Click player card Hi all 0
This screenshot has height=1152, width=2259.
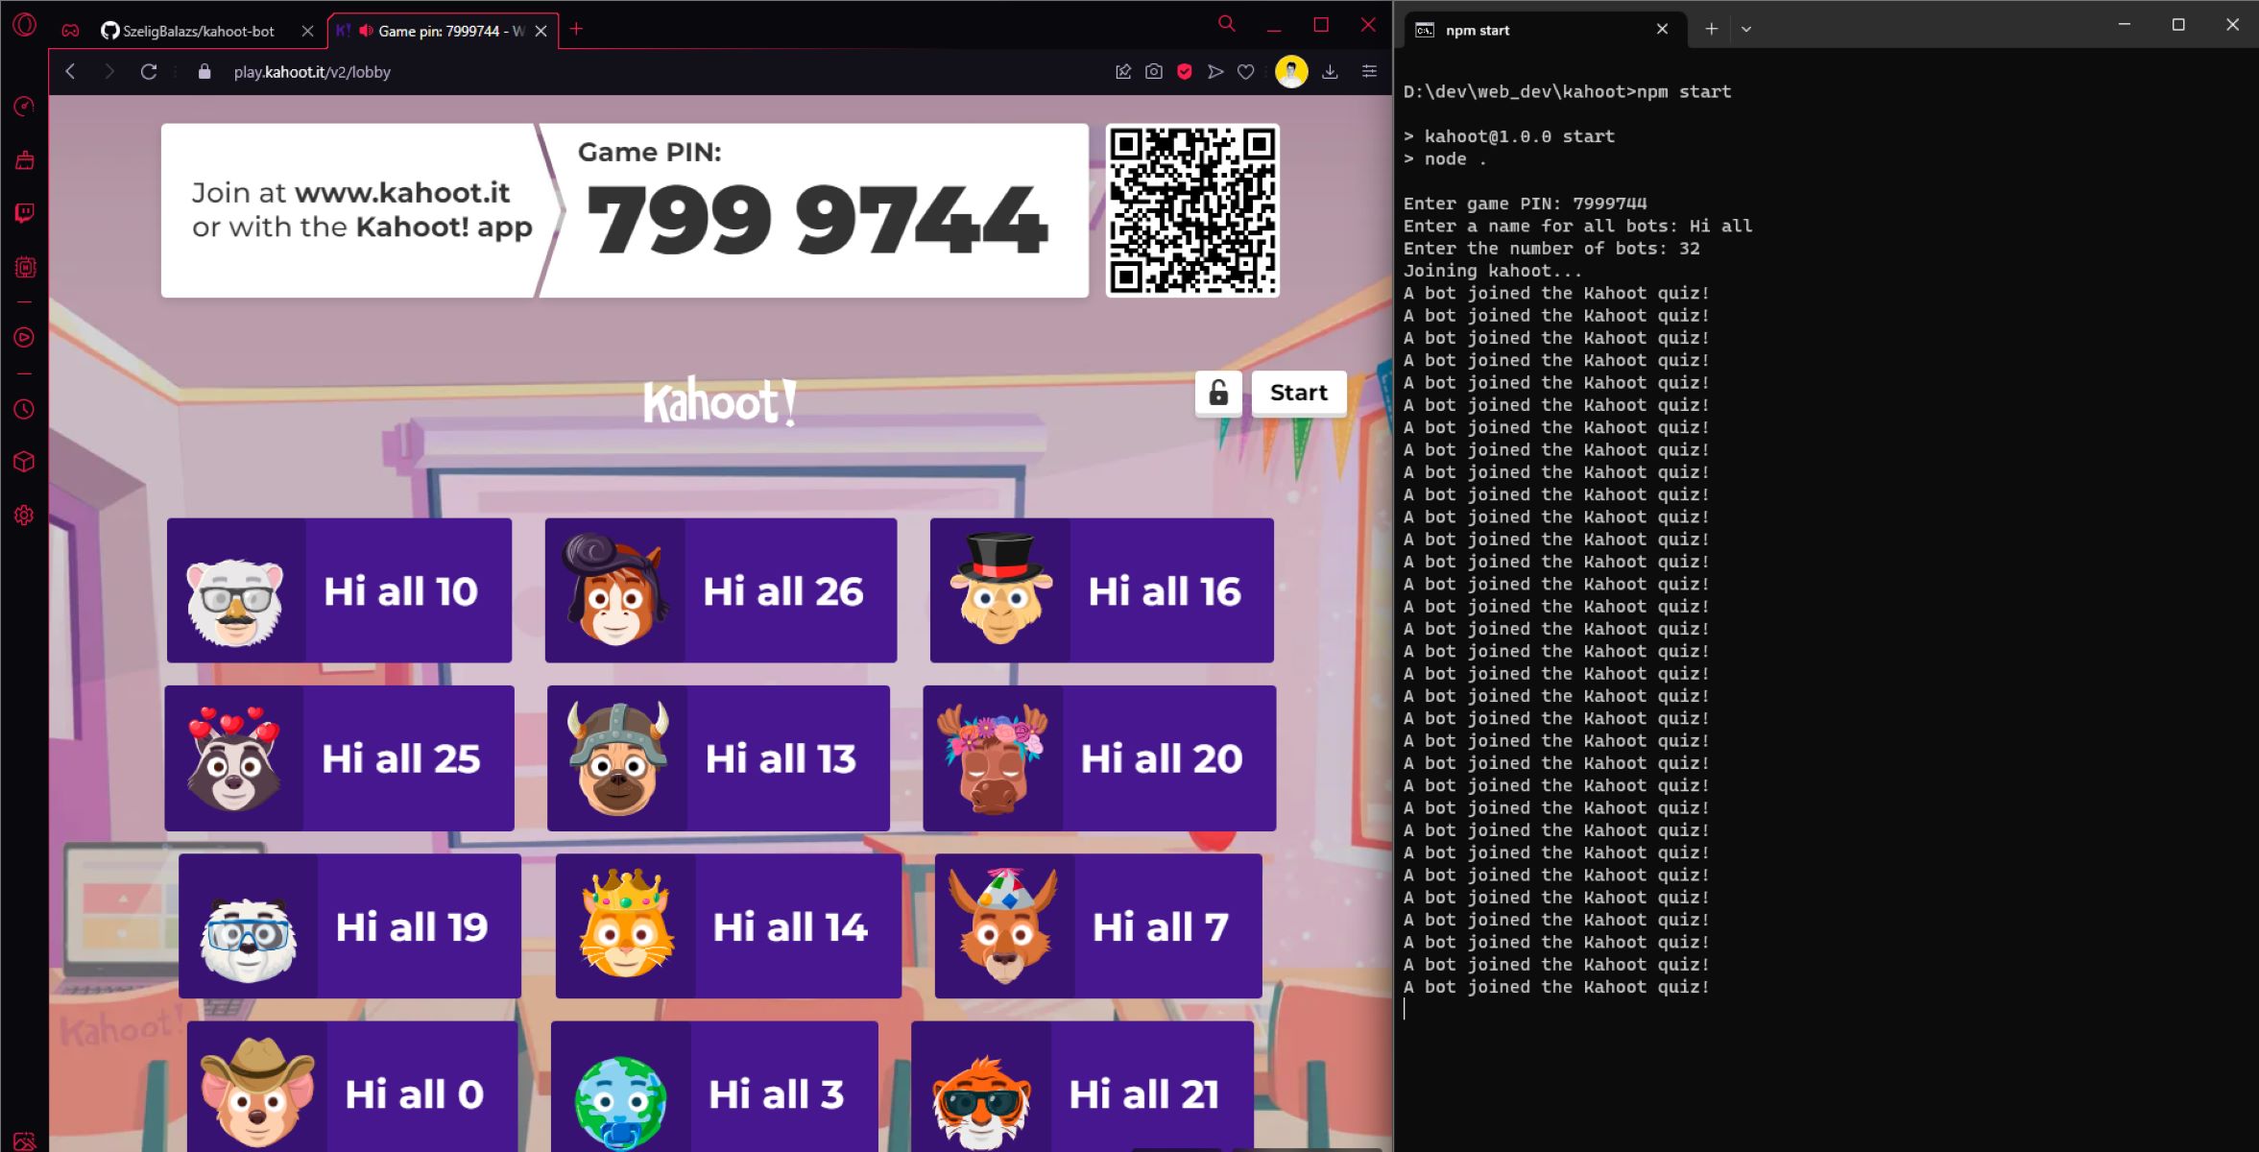(x=352, y=1087)
